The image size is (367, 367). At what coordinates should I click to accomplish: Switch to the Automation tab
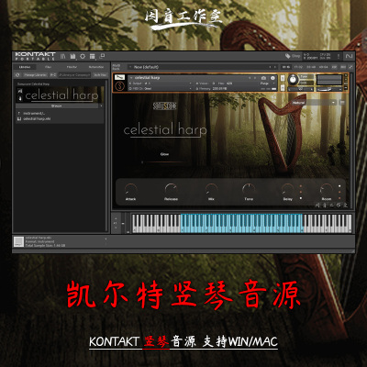pos(96,67)
